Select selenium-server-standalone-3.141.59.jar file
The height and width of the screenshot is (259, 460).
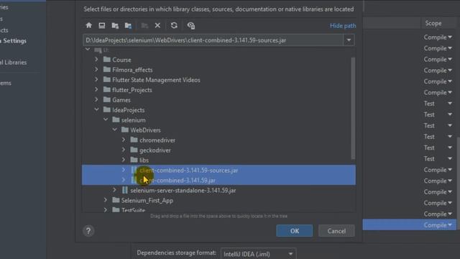click(x=183, y=191)
